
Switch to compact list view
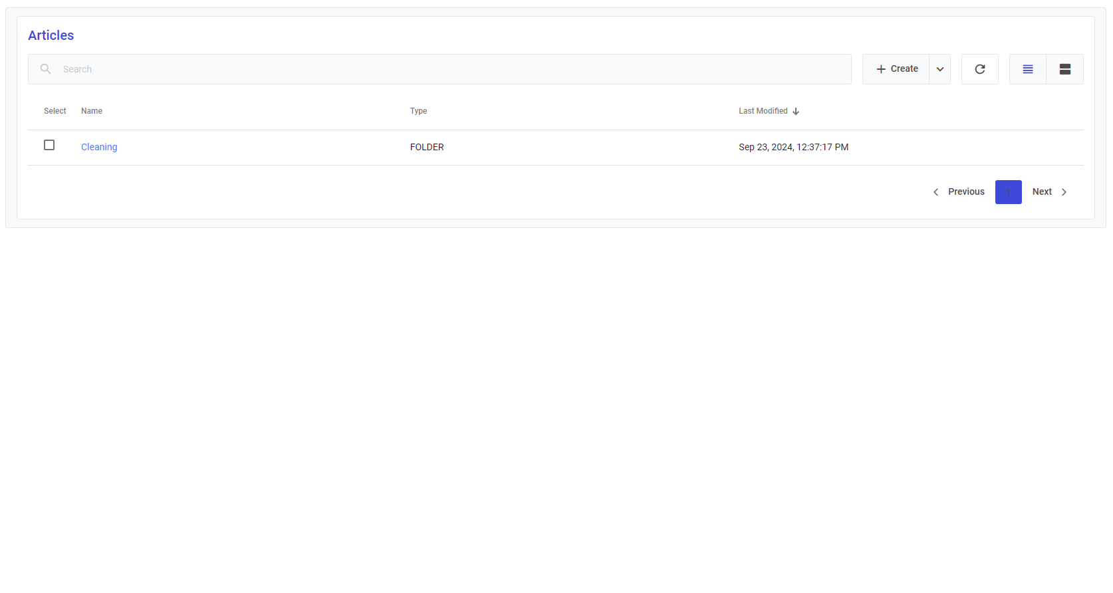1027,69
